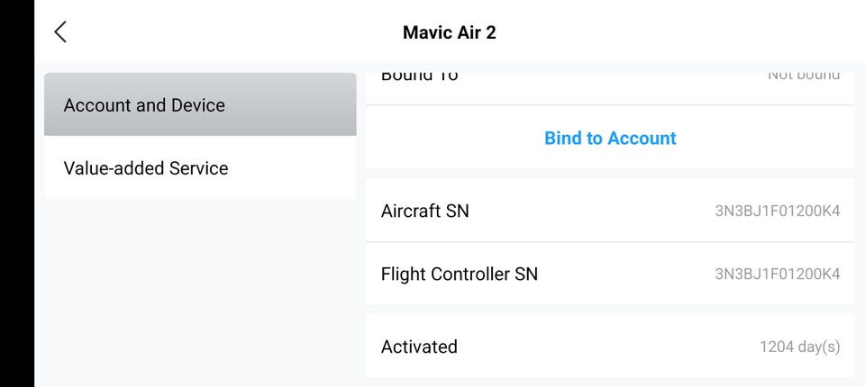865x387 pixels.
Task: Click empty sidebar area below Value-added Service
Action: pos(200,288)
